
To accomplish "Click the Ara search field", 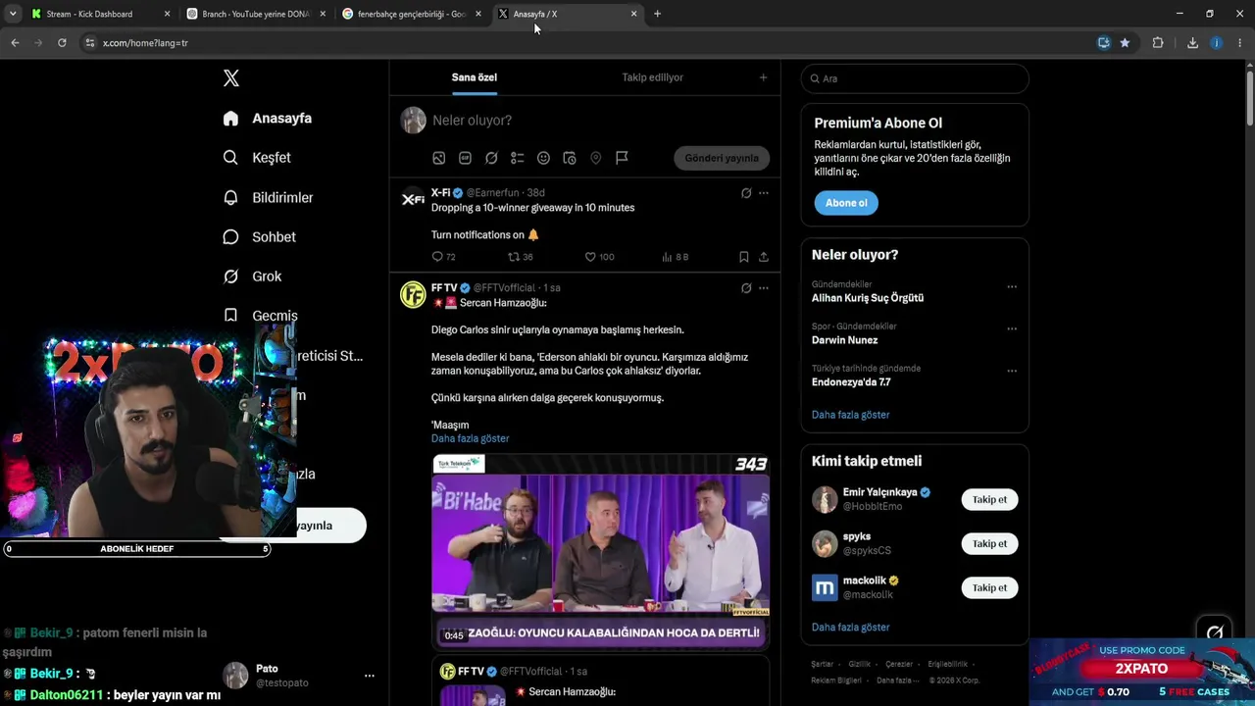I will point(915,78).
